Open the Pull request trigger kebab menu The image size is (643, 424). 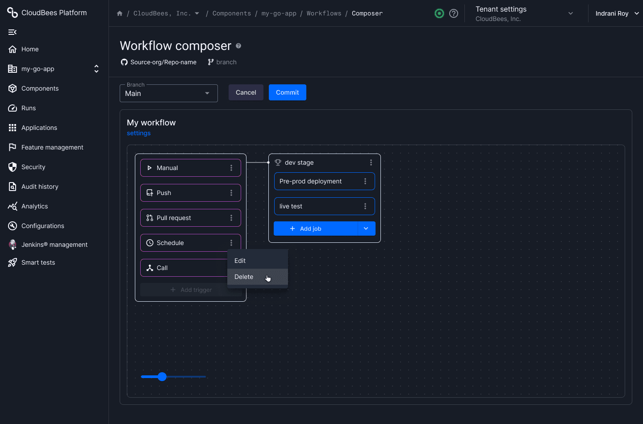231,218
